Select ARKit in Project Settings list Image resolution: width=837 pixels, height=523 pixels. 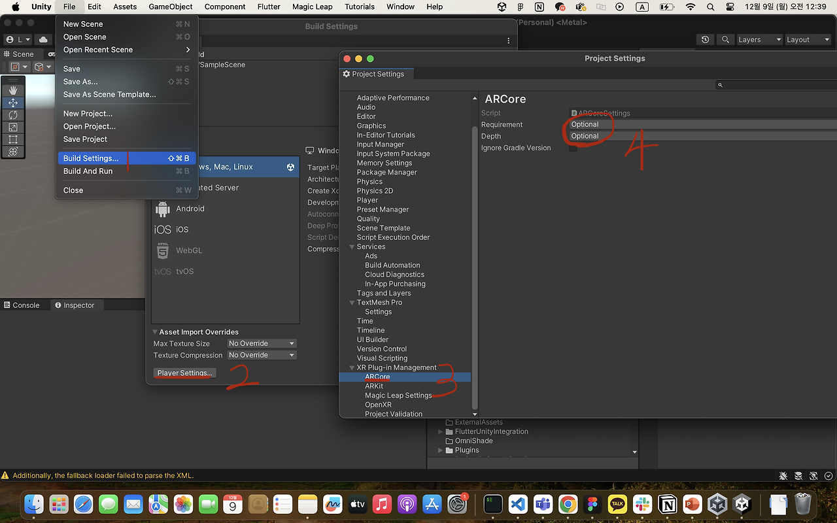374,386
